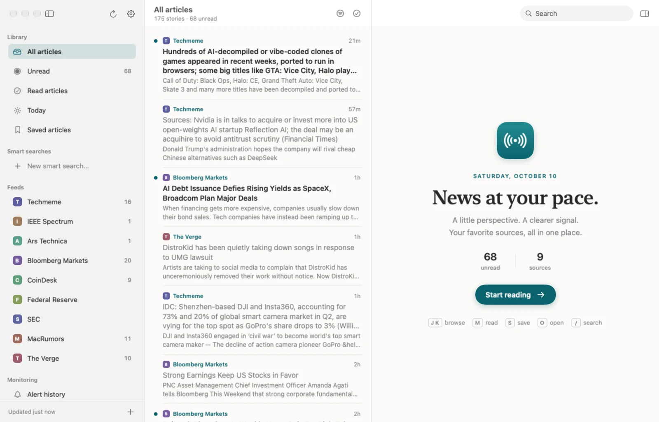Toggle the left sidebar icon
The width and height of the screenshot is (659, 422).
coord(49,14)
